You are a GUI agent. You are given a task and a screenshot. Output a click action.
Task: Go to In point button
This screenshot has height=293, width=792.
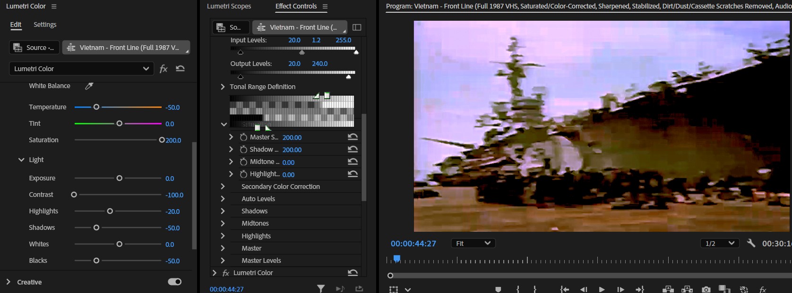(564, 289)
